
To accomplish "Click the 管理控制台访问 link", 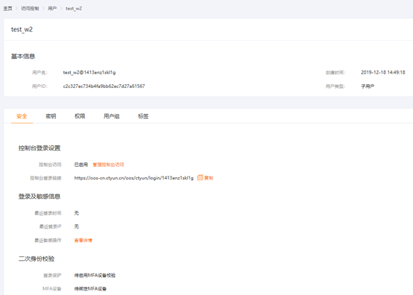I will click(x=108, y=165).
